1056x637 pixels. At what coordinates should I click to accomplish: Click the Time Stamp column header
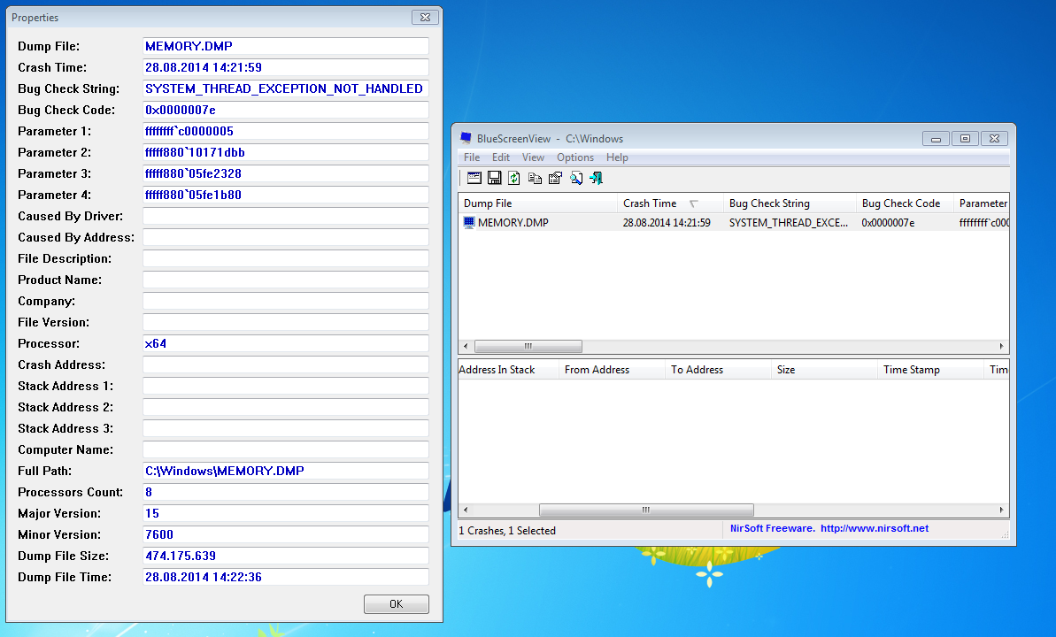pos(930,370)
